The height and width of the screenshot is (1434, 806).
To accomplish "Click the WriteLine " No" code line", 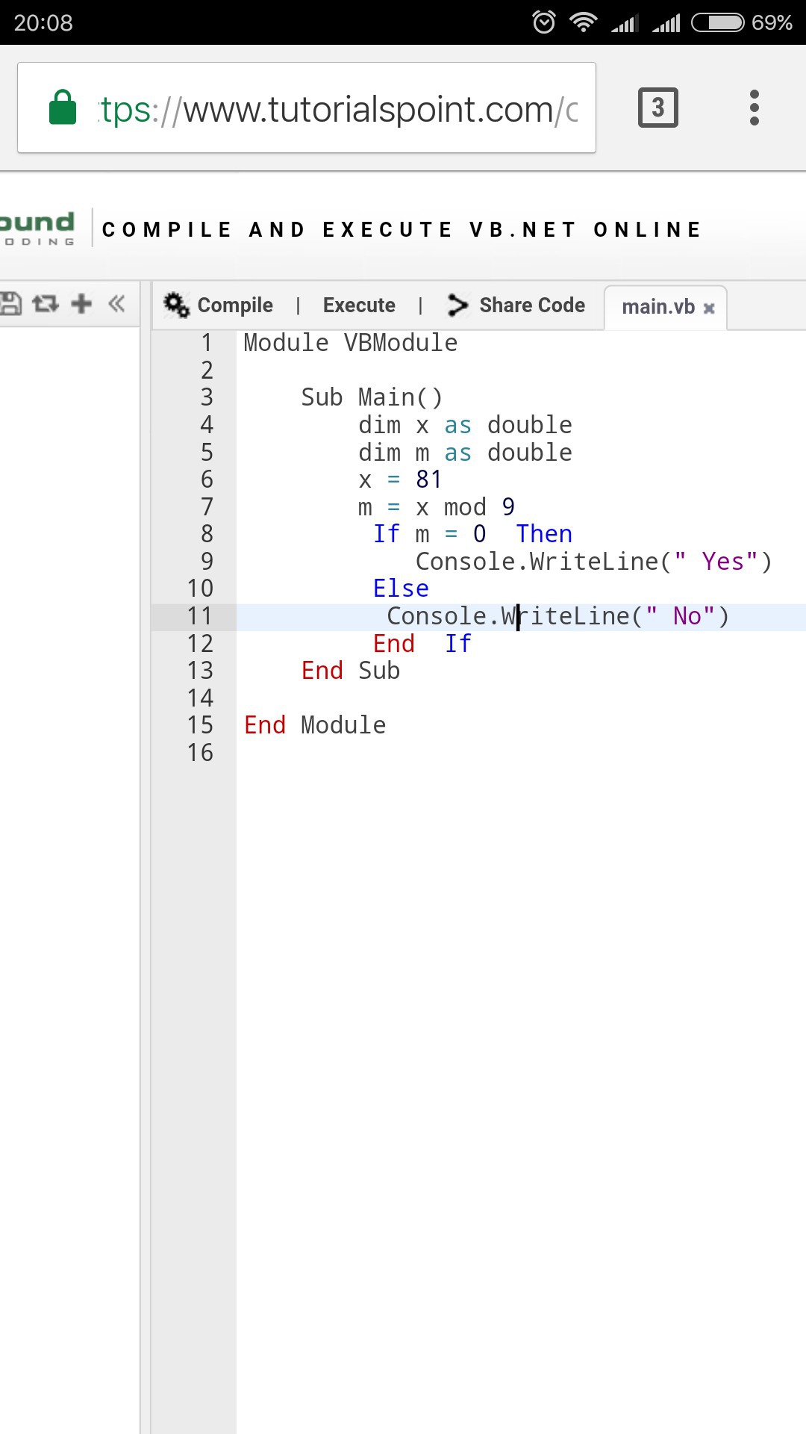I will 557,616.
